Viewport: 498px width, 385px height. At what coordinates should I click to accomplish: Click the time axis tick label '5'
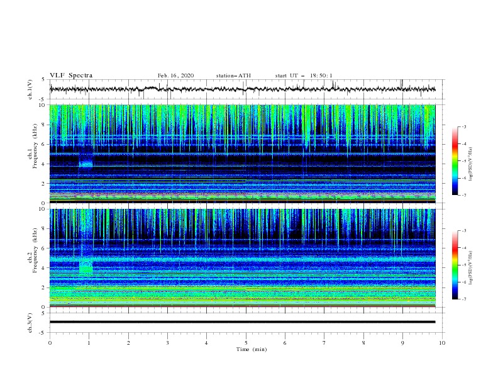click(246, 343)
